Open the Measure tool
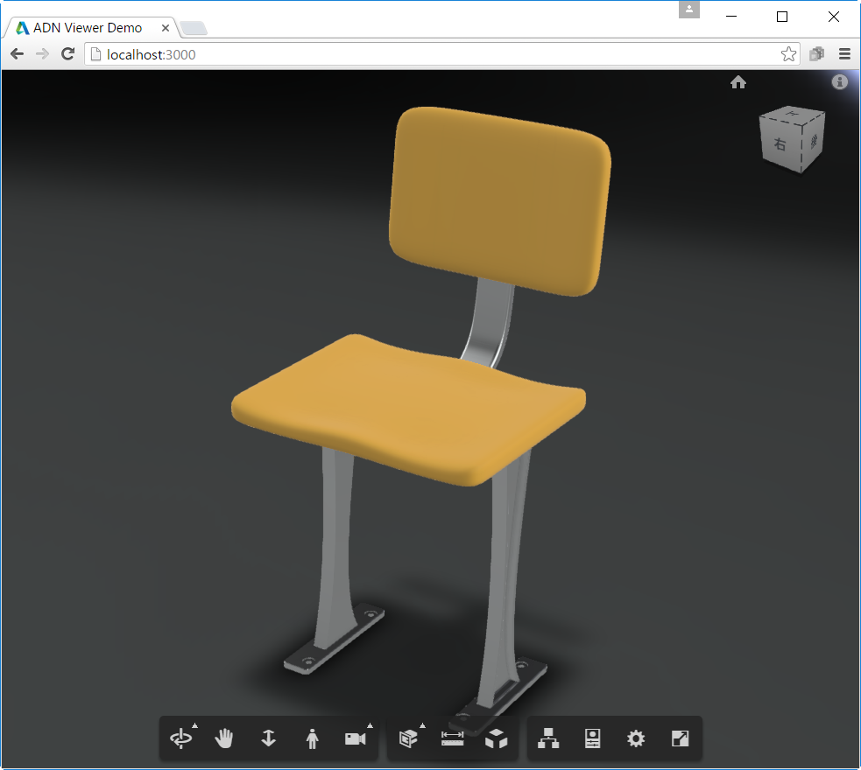The height and width of the screenshot is (770, 861). pyautogui.click(x=453, y=738)
